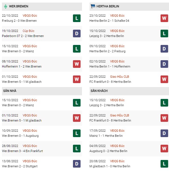Screen dimensions: 169x171
Task: Click the Wer.Bremen 3-4 Ein.Frankfurt match row
Action: coord(42,149)
